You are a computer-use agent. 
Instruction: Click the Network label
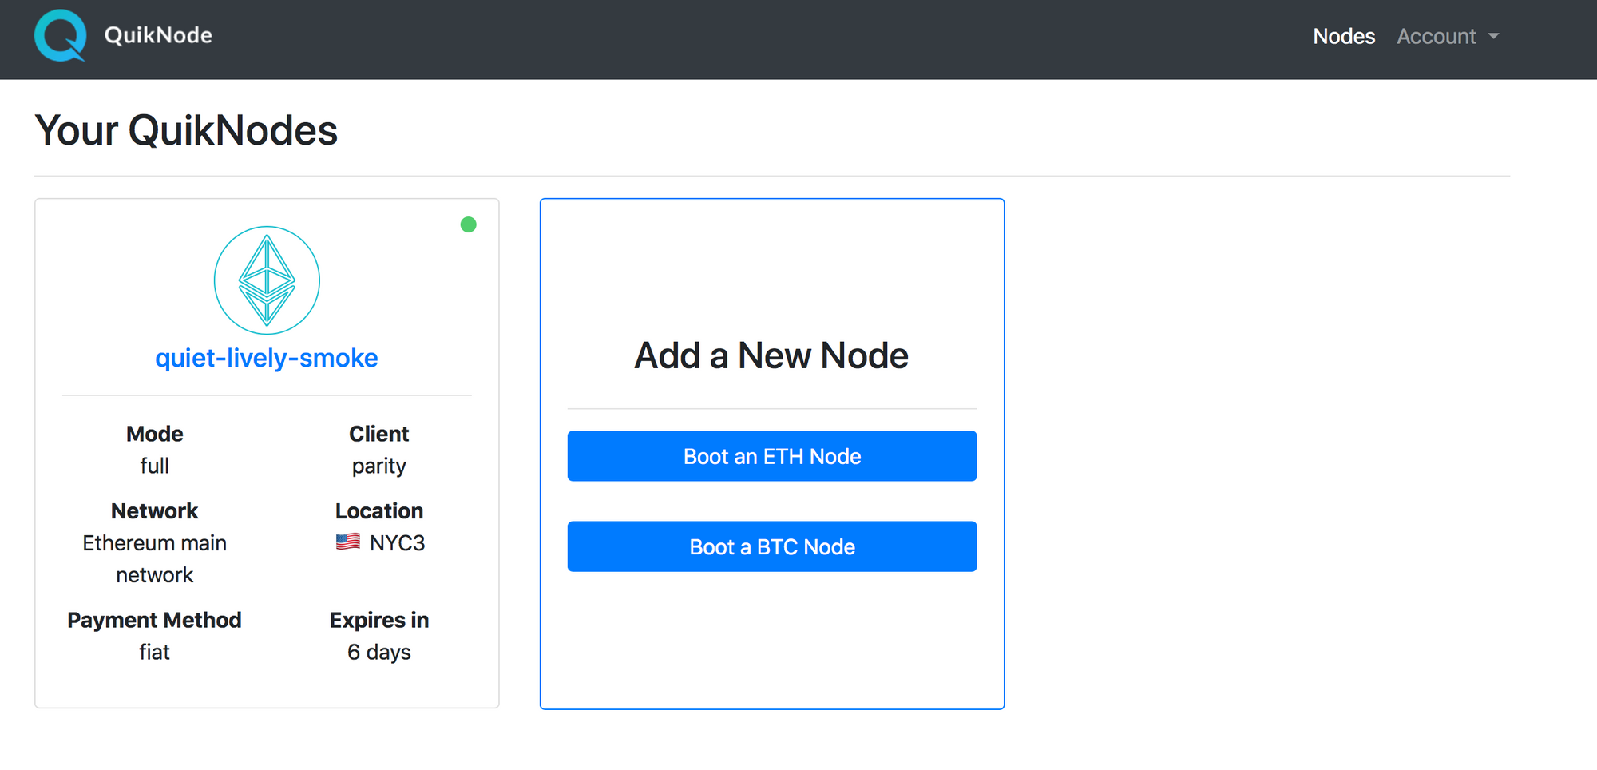[x=155, y=511]
